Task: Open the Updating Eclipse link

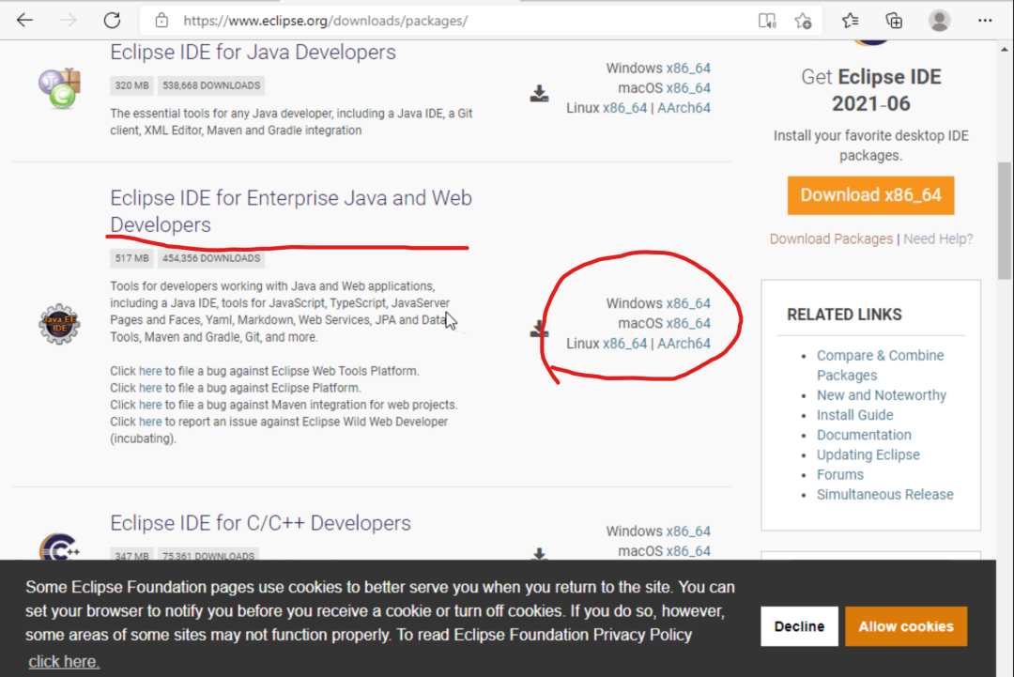Action: (868, 454)
